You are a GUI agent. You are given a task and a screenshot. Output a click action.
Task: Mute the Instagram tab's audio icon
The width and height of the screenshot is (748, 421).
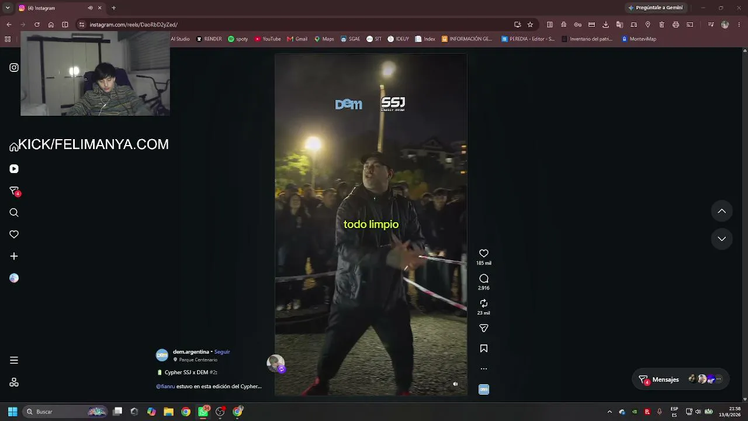90,8
